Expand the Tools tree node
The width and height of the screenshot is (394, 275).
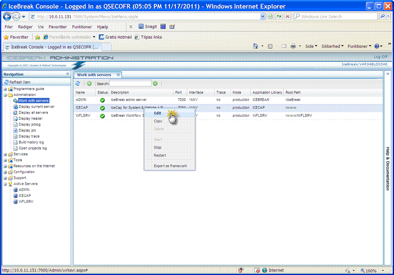point(5,160)
